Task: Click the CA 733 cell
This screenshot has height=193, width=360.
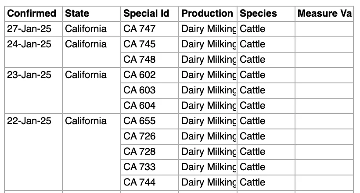Action: tap(150, 167)
